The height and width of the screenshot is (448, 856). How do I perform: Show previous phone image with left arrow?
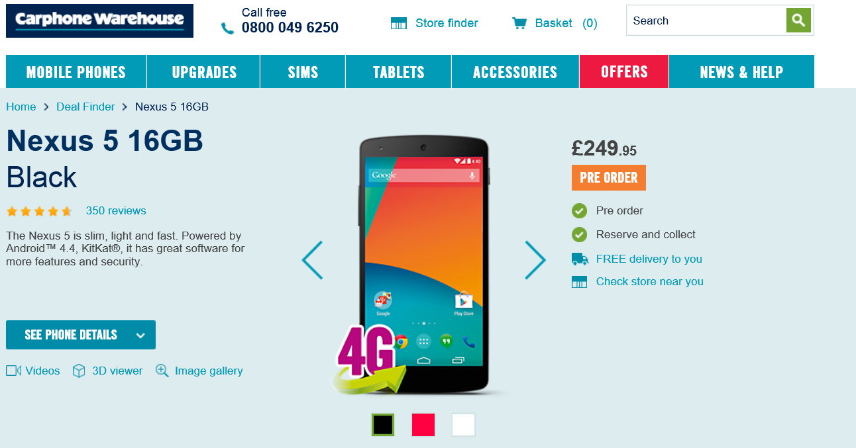[x=312, y=260]
